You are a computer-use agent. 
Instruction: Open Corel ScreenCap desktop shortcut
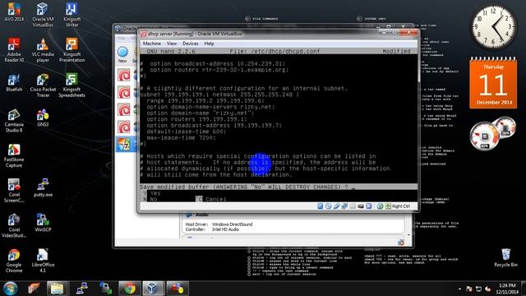click(14, 191)
